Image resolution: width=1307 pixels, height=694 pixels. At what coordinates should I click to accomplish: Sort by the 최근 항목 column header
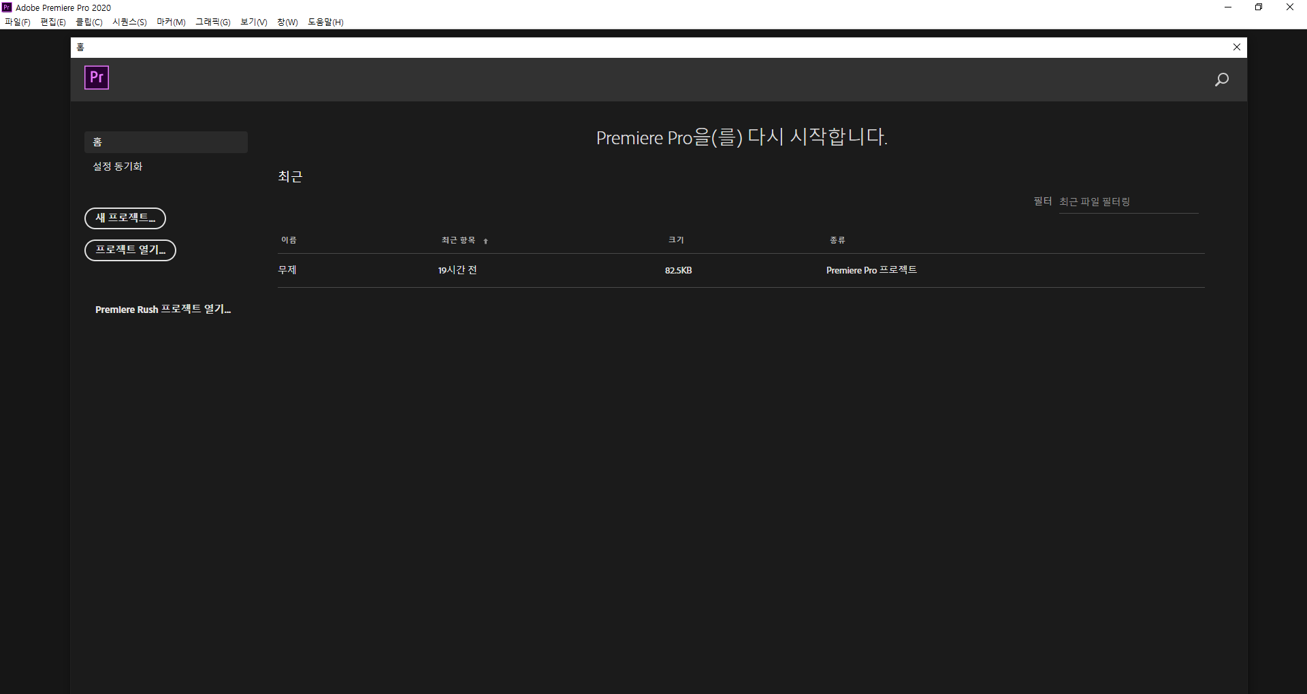458,240
